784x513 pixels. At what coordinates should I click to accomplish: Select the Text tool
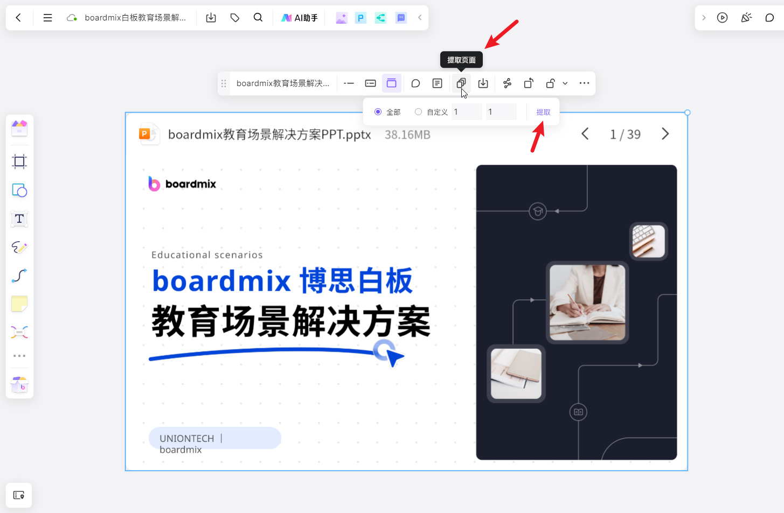tap(19, 219)
